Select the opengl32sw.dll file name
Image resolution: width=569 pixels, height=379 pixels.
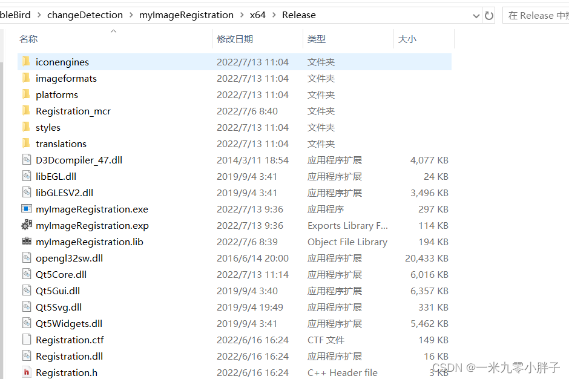click(70, 258)
